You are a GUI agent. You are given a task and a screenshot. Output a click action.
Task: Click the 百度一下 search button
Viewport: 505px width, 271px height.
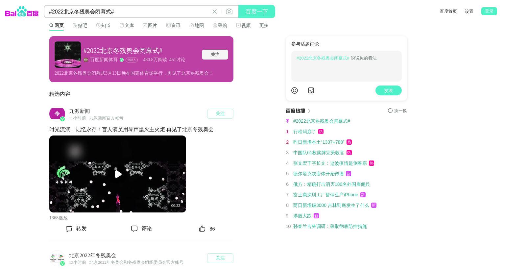[257, 12]
